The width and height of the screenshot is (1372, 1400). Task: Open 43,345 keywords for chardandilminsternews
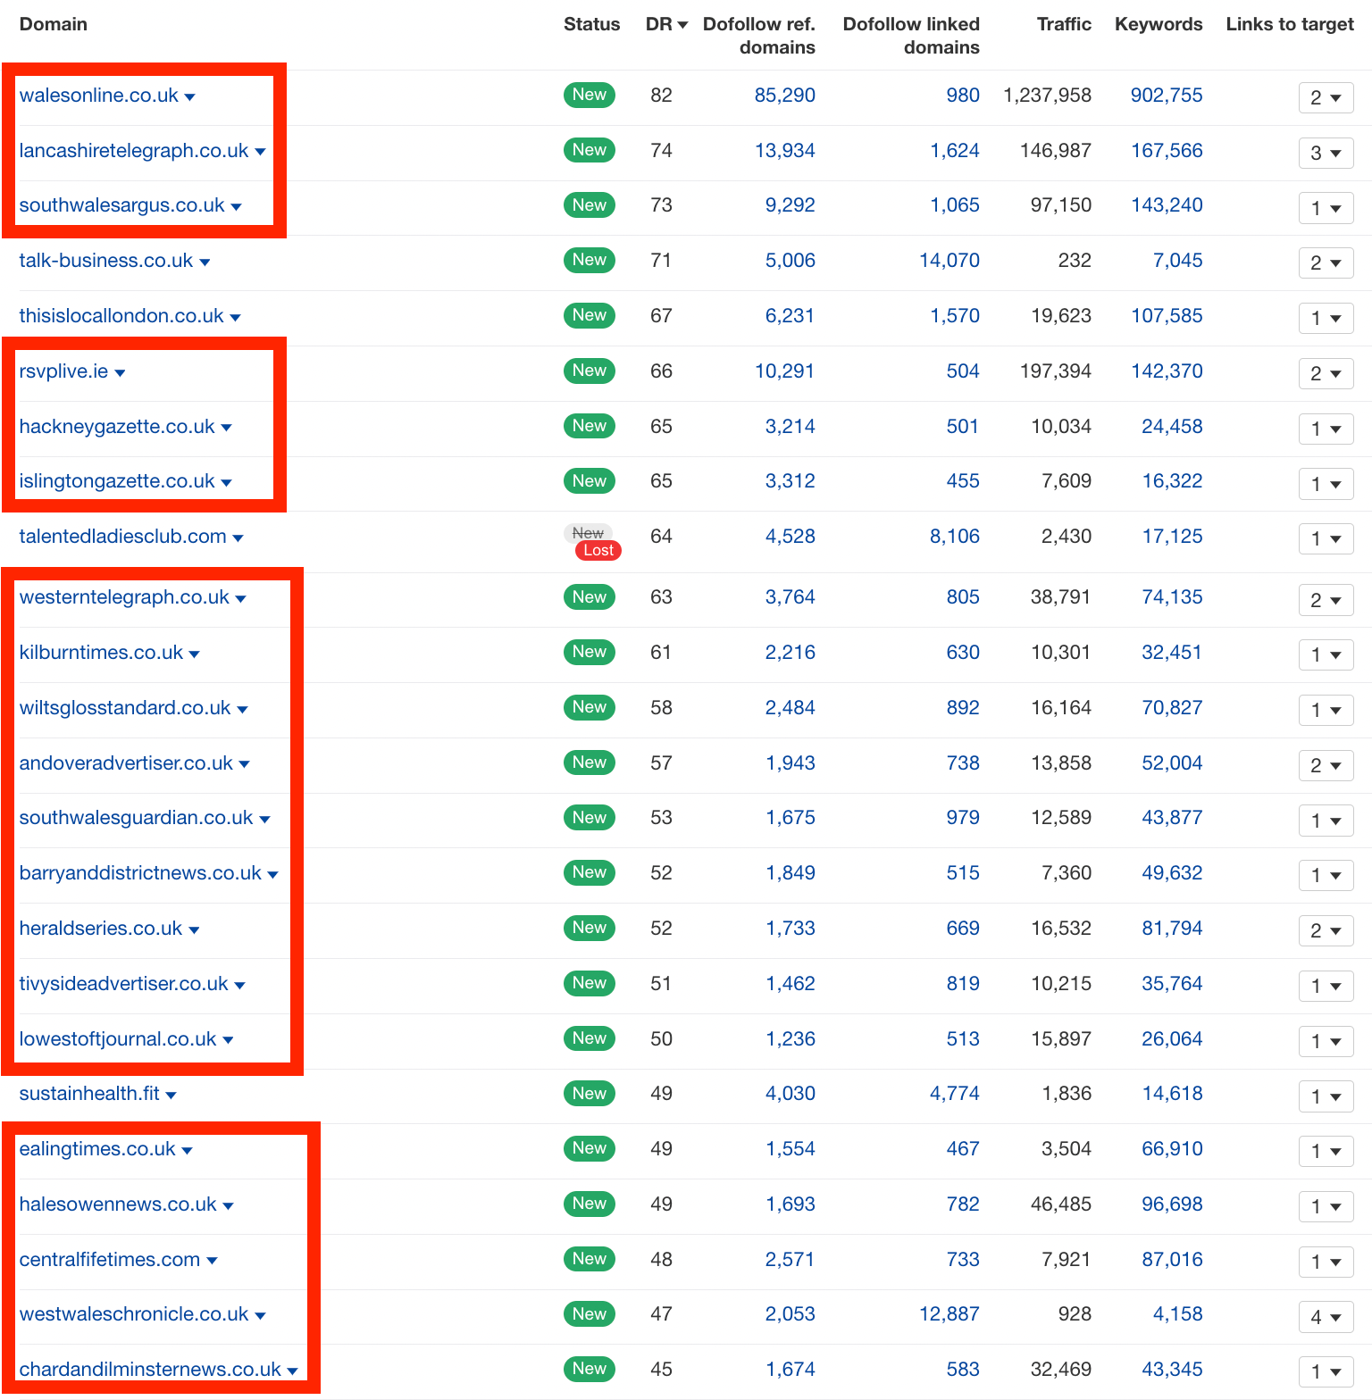[x=1172, y=1370]
